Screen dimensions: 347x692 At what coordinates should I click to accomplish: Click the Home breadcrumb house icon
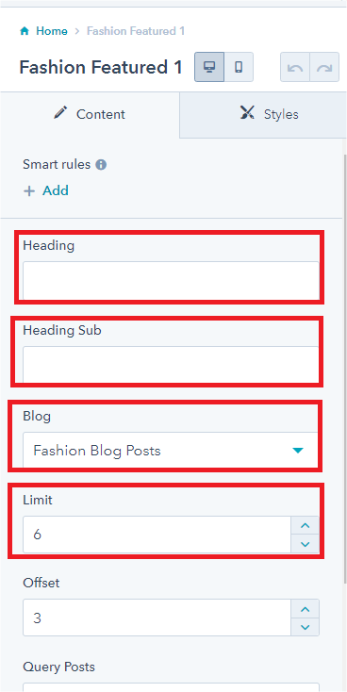pyautogui.click(x=25, y=31)
